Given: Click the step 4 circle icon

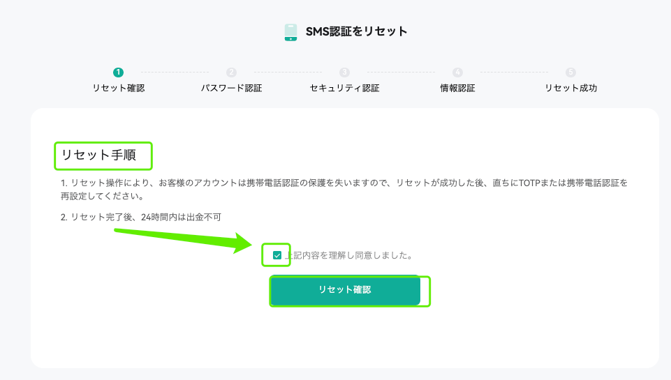Looking at the screenshot, I should (457, 73).
